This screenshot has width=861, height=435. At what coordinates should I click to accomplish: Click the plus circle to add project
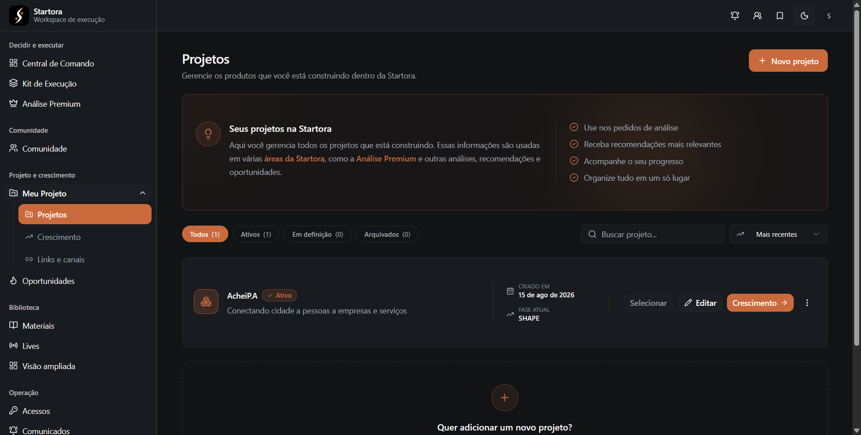pyautogui.click(x=505, y=398)
